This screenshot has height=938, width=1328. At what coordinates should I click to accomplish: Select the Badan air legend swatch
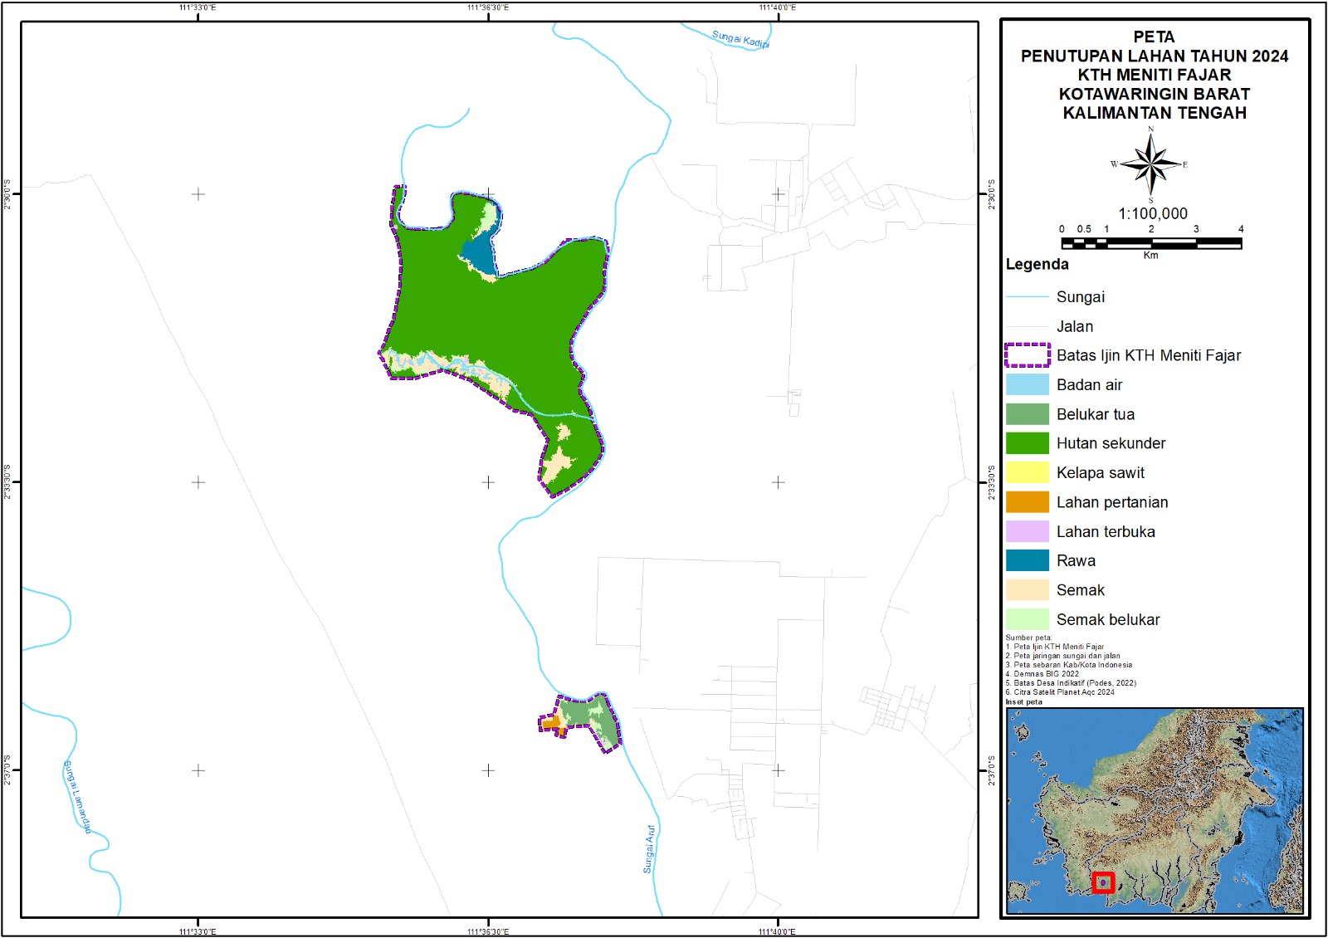pyautogui.click(x=1027, y=384)
